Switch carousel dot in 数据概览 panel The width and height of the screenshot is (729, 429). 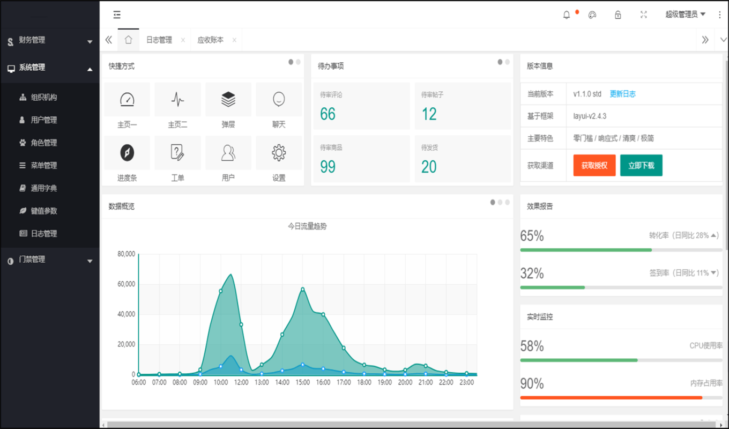click(500, 202)
